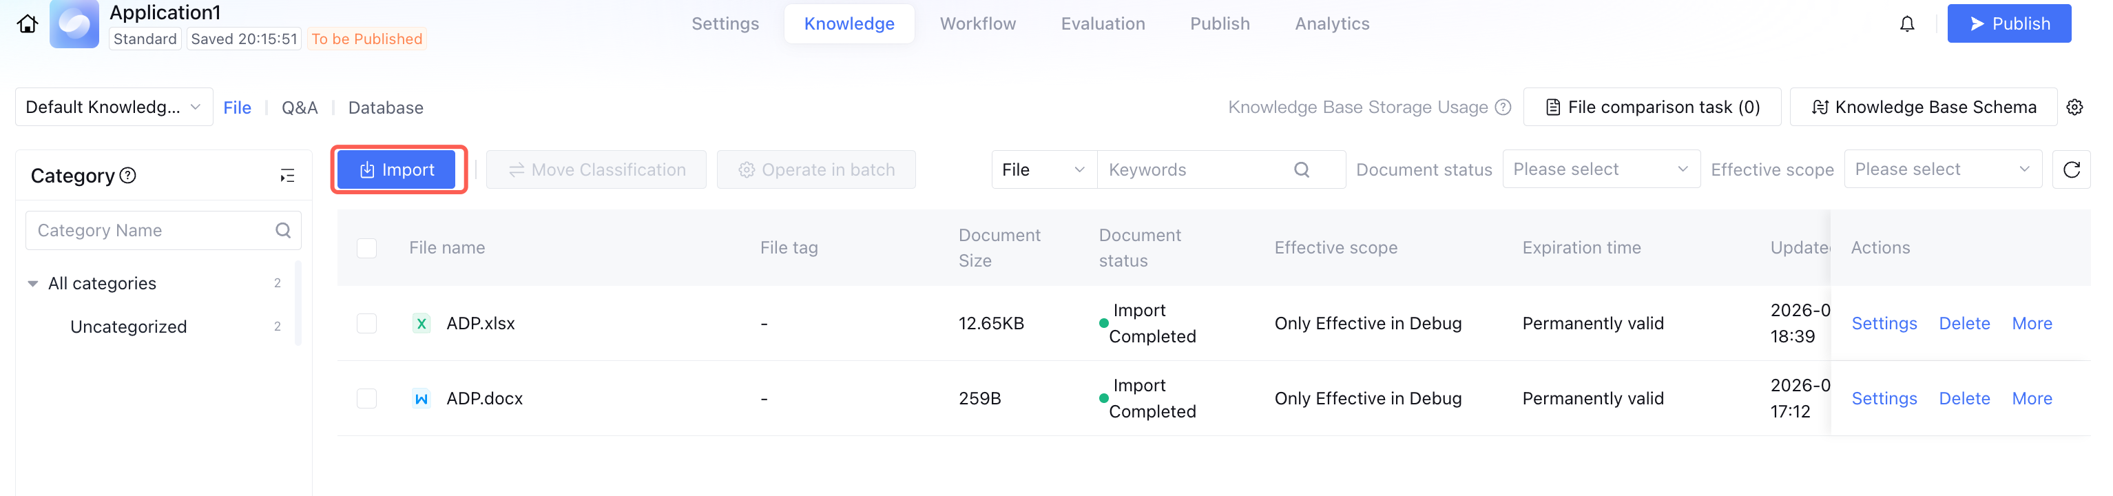This screenshot has width=2113, height=496.
Task: Click the Keywords search magnifier icon
Action: pyautogui.click(x=1302, y=169)
